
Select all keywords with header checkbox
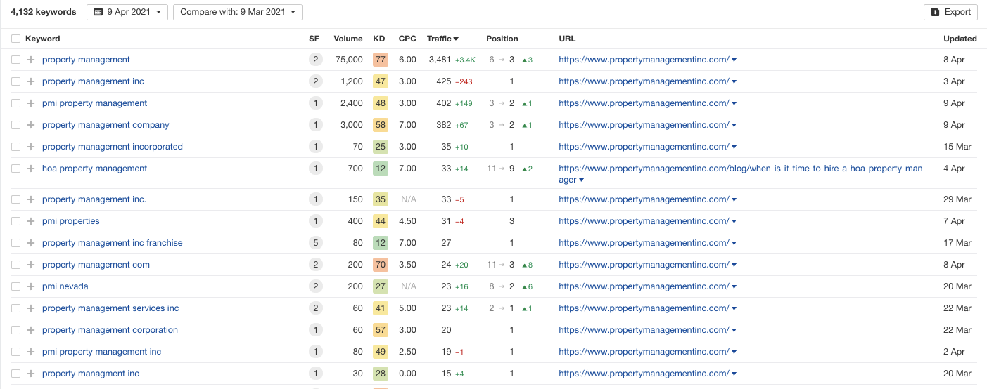pos(15,39)
